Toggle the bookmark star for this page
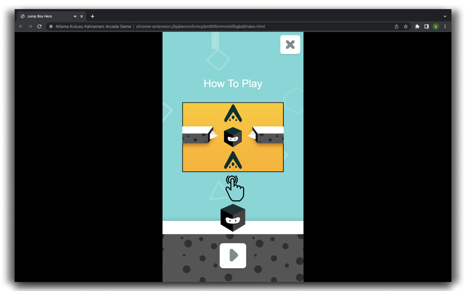 [x=406, y=26]
